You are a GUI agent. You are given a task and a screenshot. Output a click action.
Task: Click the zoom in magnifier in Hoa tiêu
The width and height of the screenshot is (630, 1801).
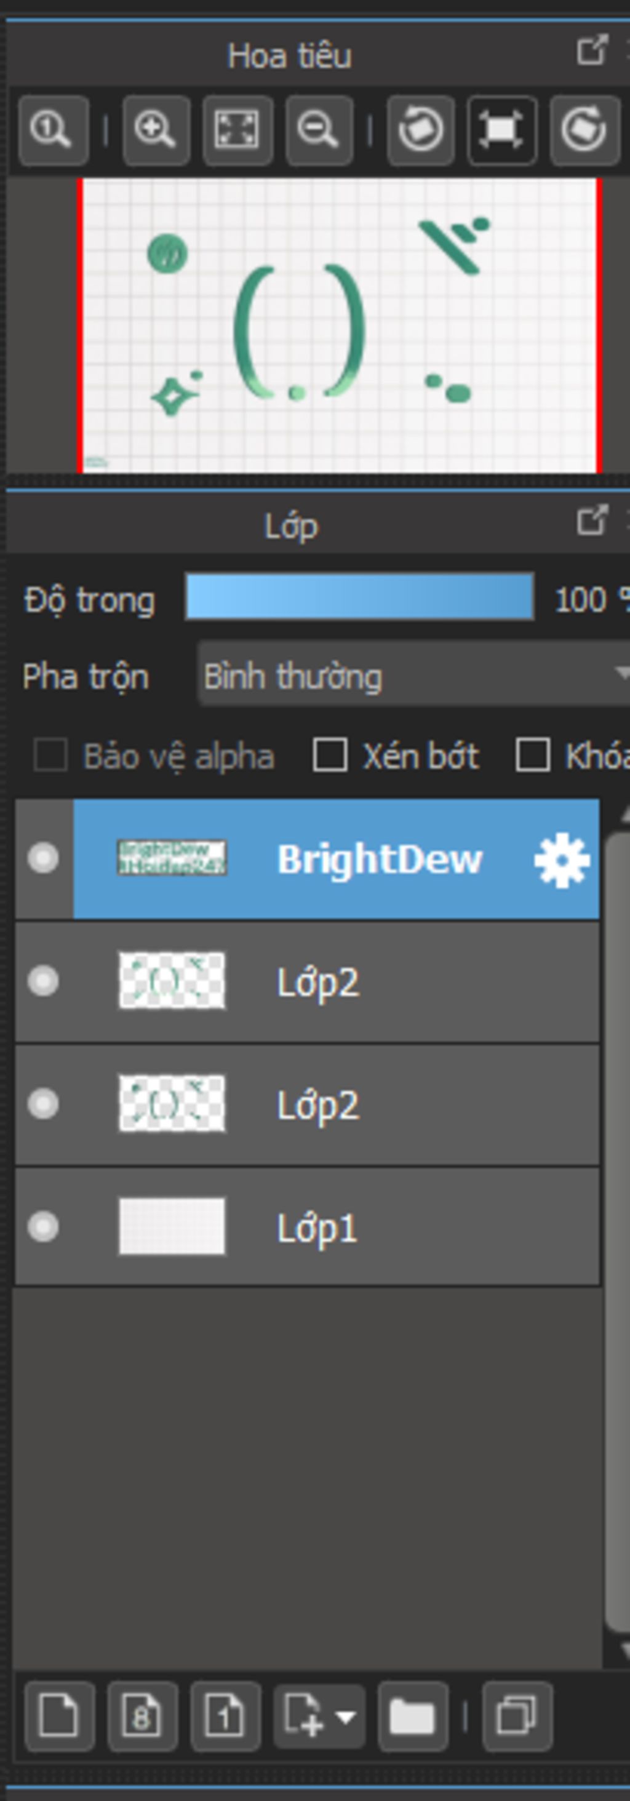point(156,130)
